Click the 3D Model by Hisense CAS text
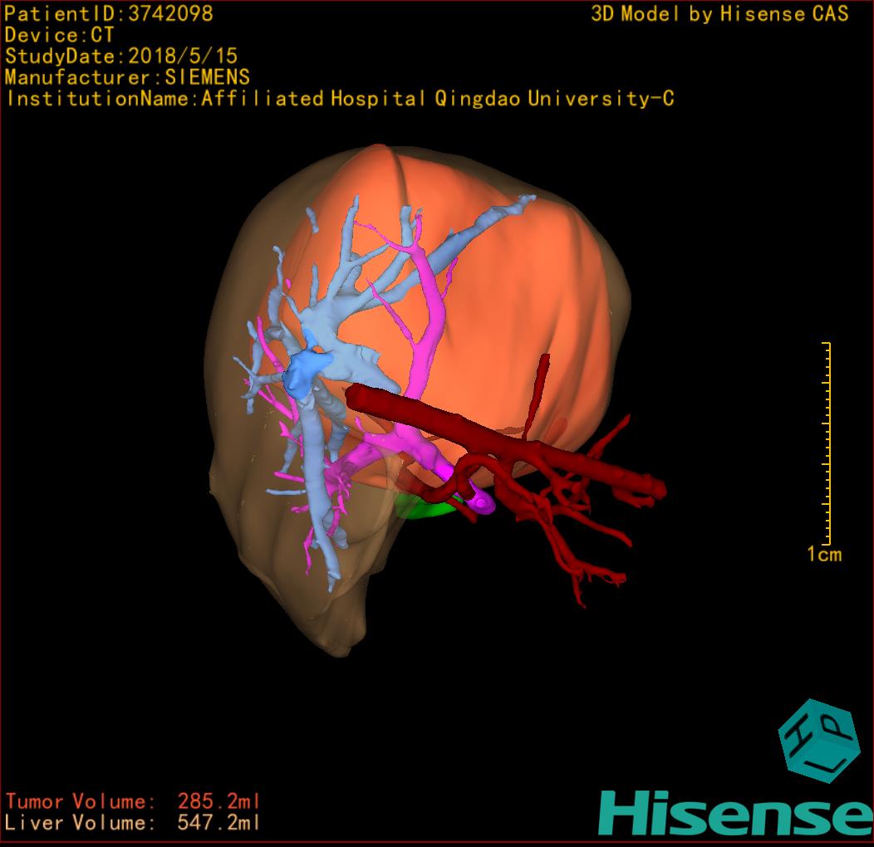The width and height of the screenshot is (874, 847). 719,13
